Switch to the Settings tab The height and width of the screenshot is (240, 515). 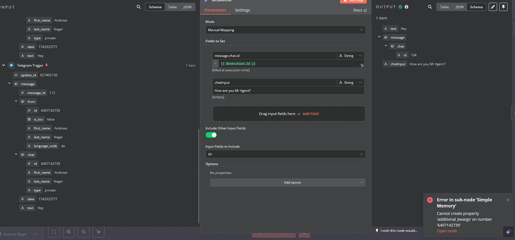tap(242, 10)
